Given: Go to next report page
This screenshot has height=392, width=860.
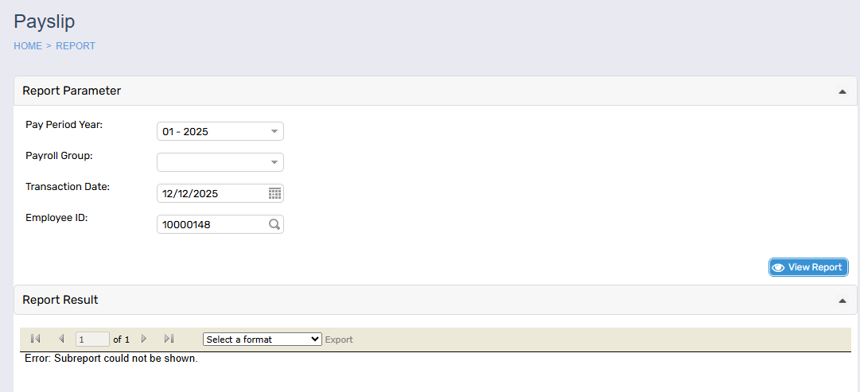Looking at the screenshot, I should pos(144,339).
